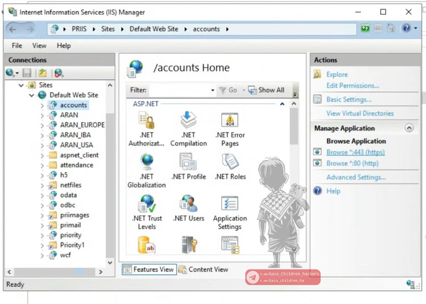Viewport: 426px width, 304px height.
Task: Open the .NET Authorization Rules feature icon
Action: click(x=147, y=122)
